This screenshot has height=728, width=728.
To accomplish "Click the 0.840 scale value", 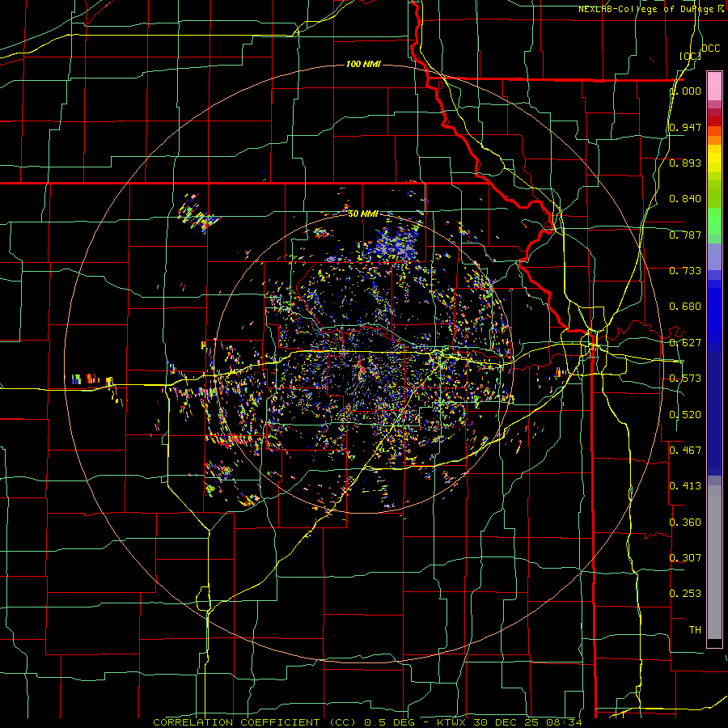I will [x=685, y=199].
